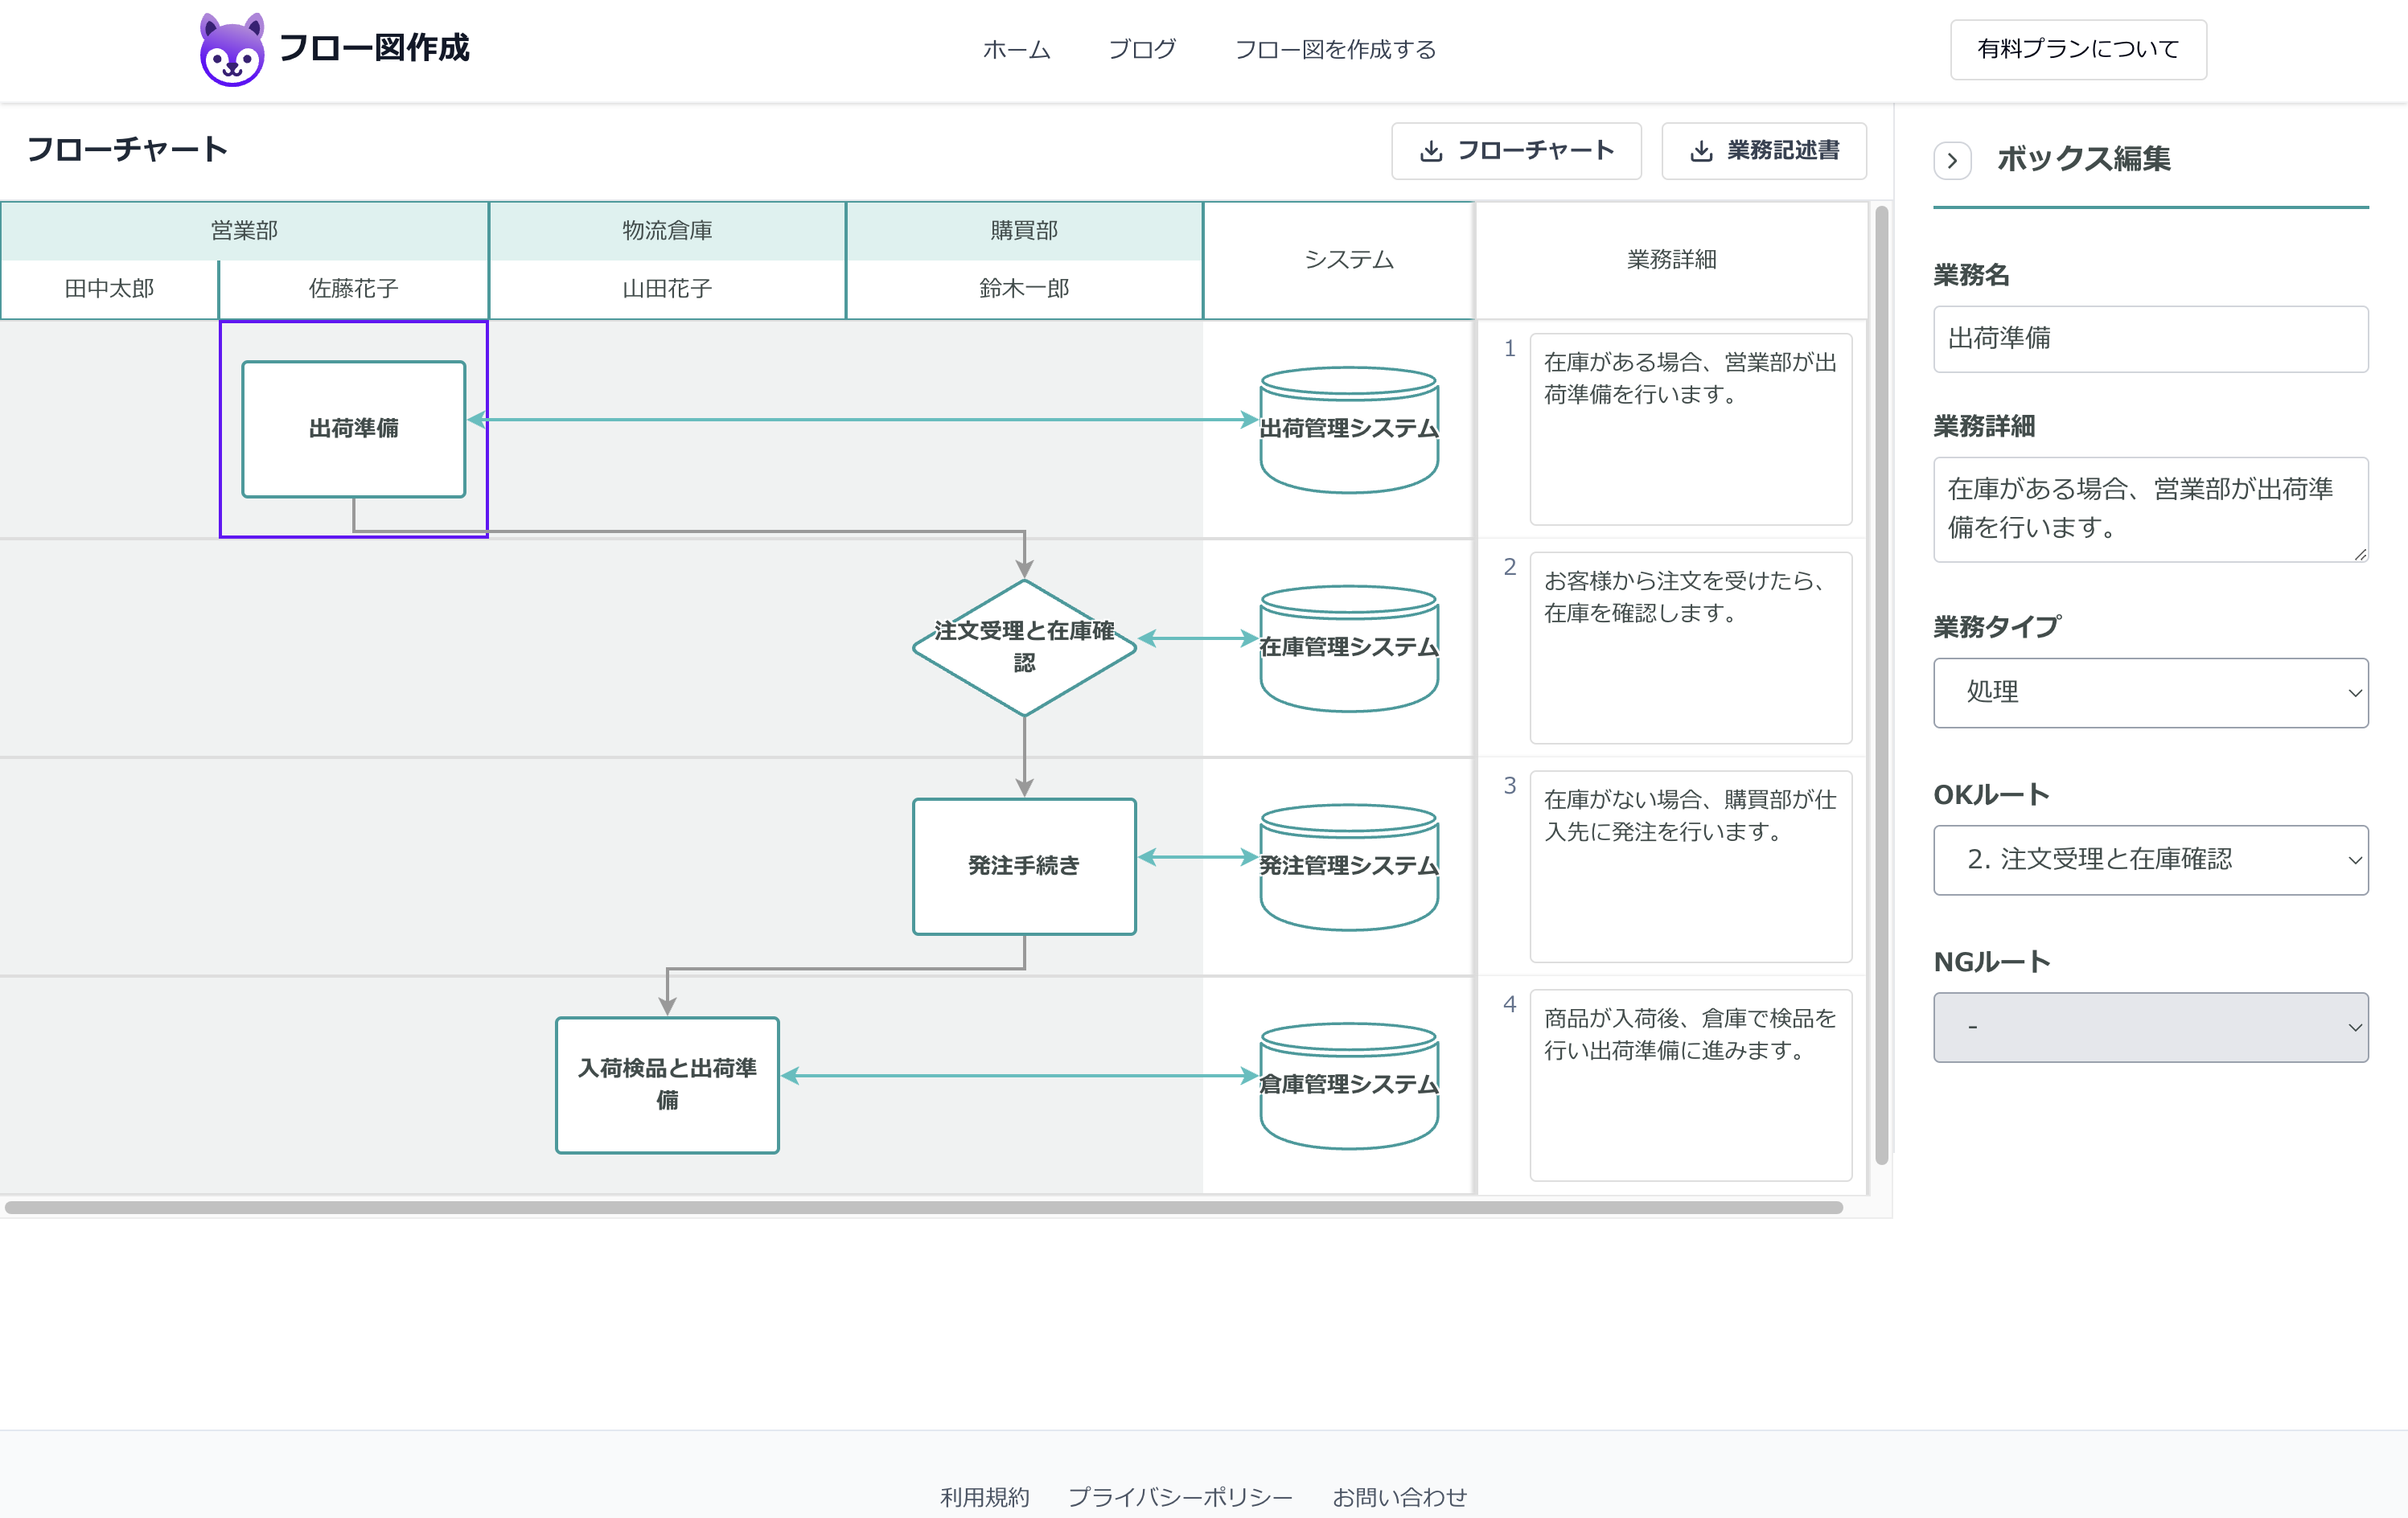Collapse the ボックス編集 panel with chevron
This screenshot has width=2408, height=1518.
[1952, 160]
